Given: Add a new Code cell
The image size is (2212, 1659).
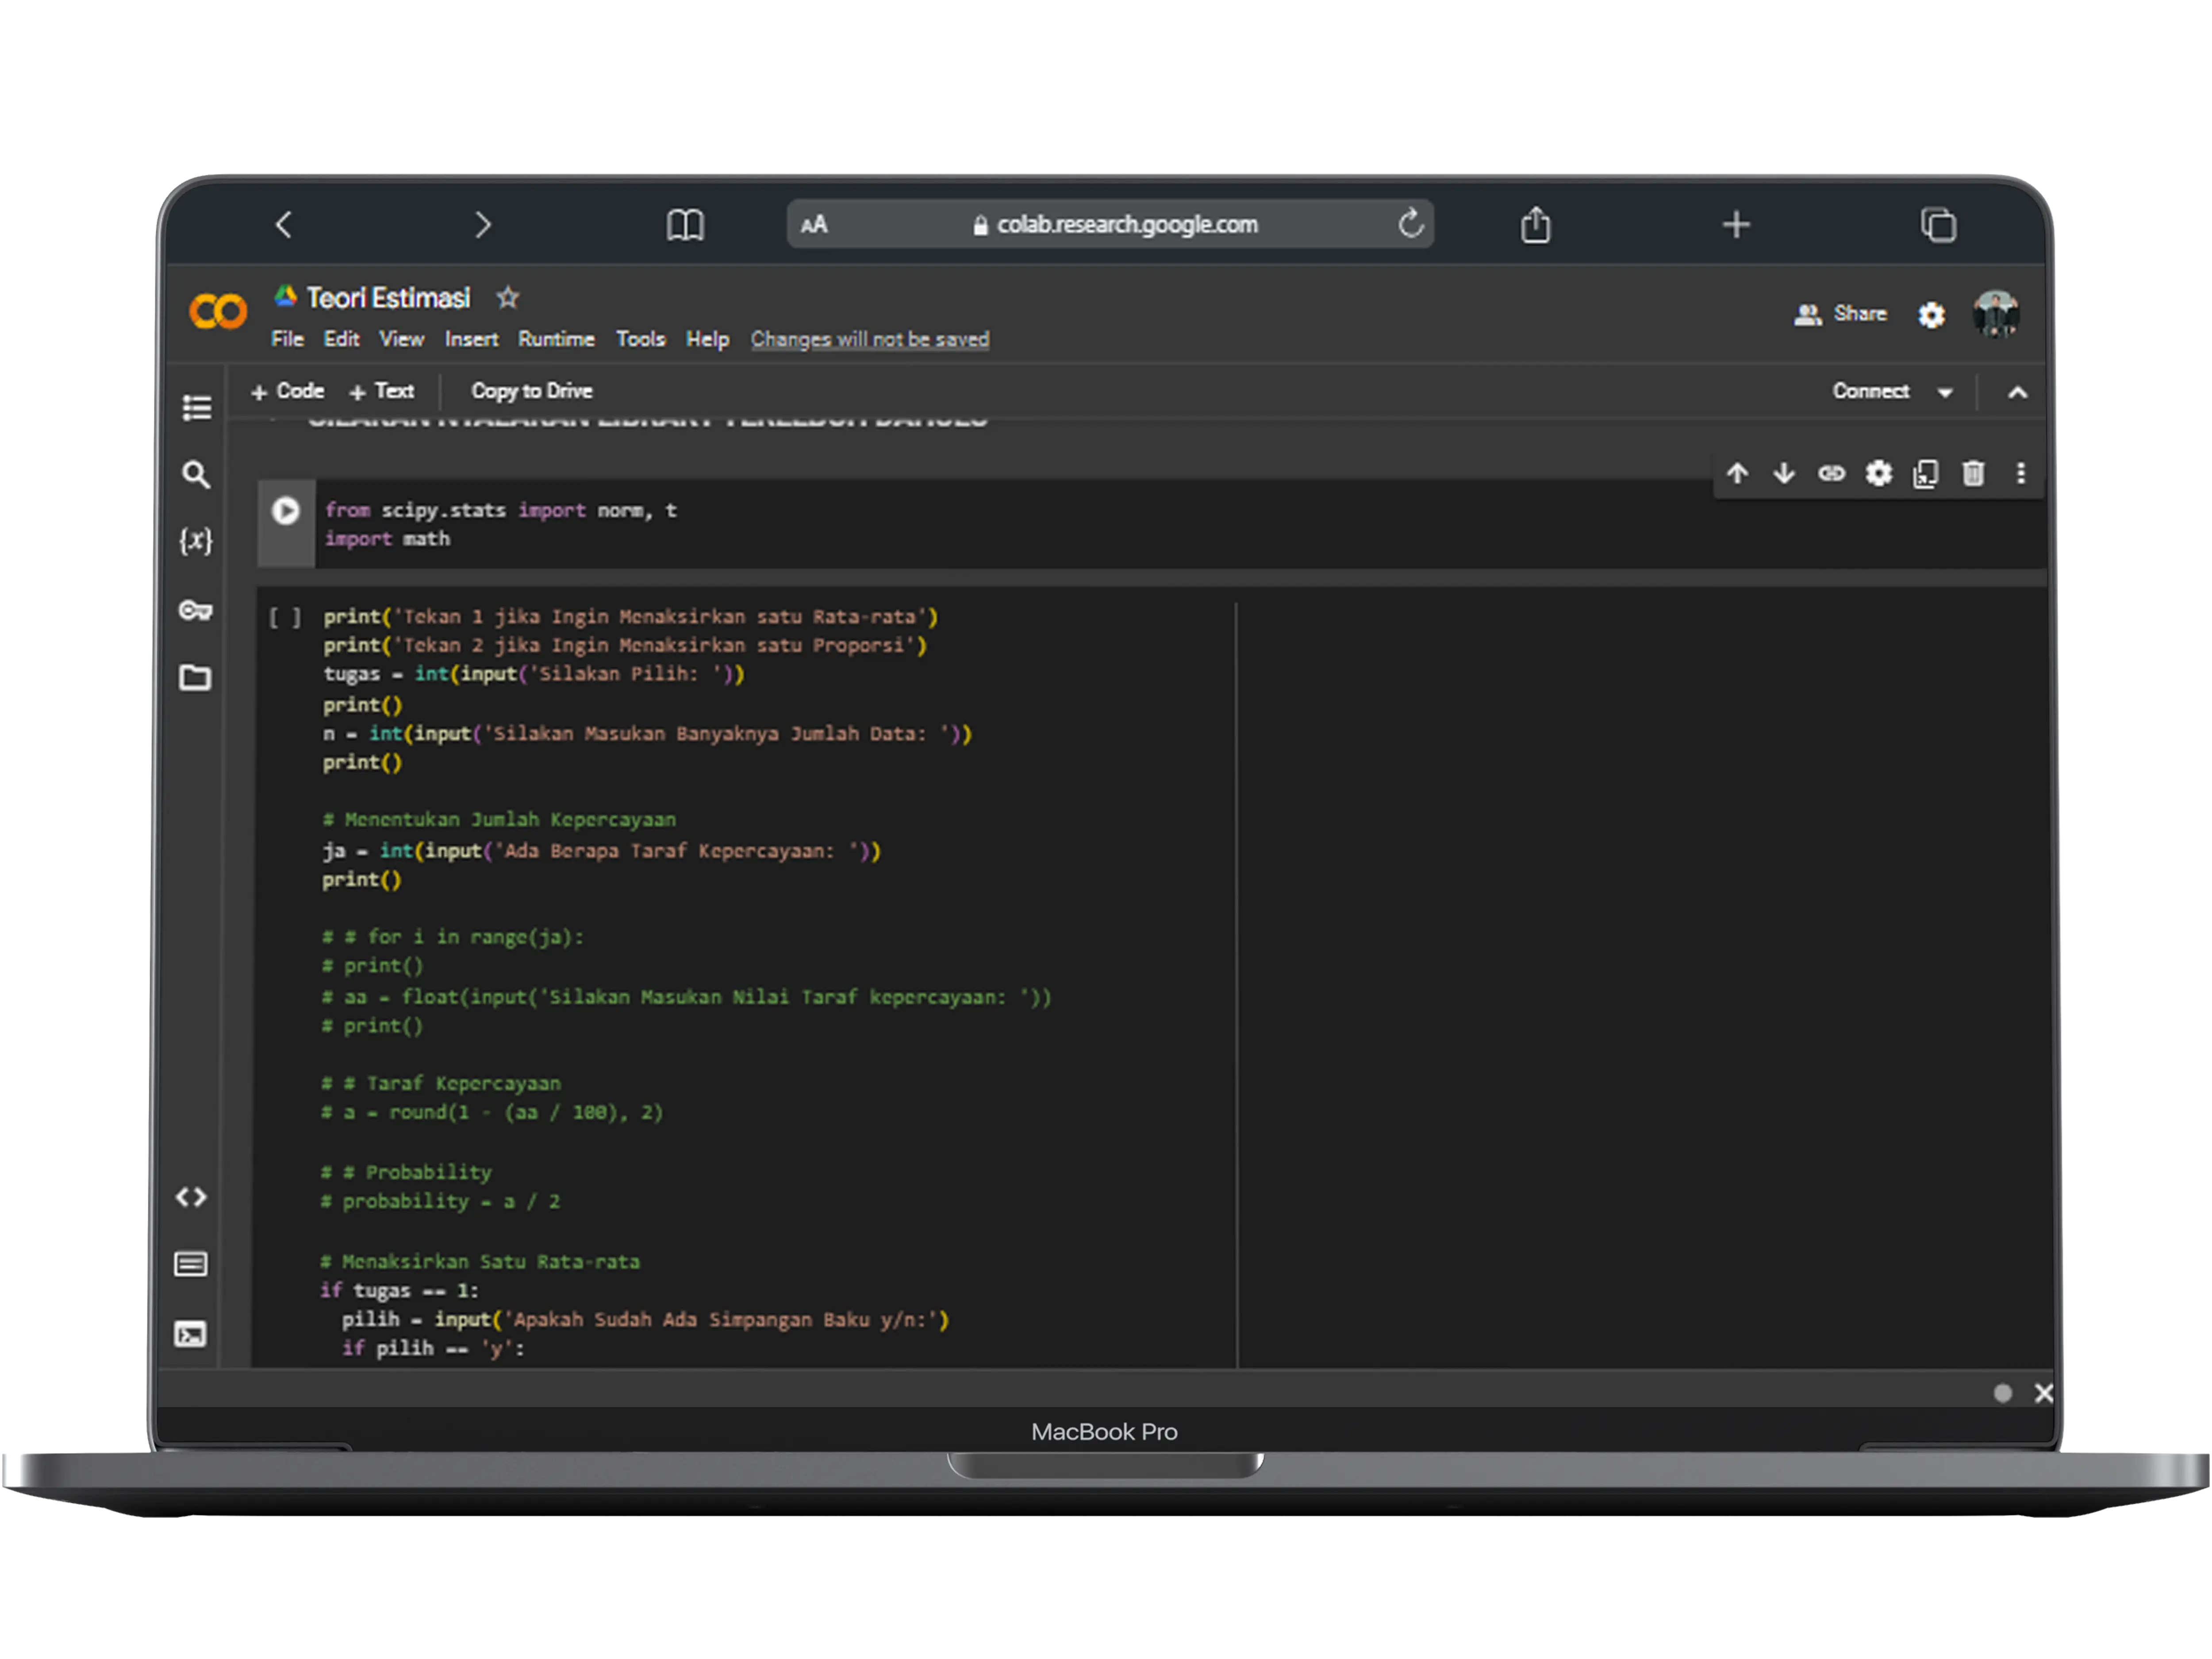Looking at the screenshot, I should tap(288, 391).
